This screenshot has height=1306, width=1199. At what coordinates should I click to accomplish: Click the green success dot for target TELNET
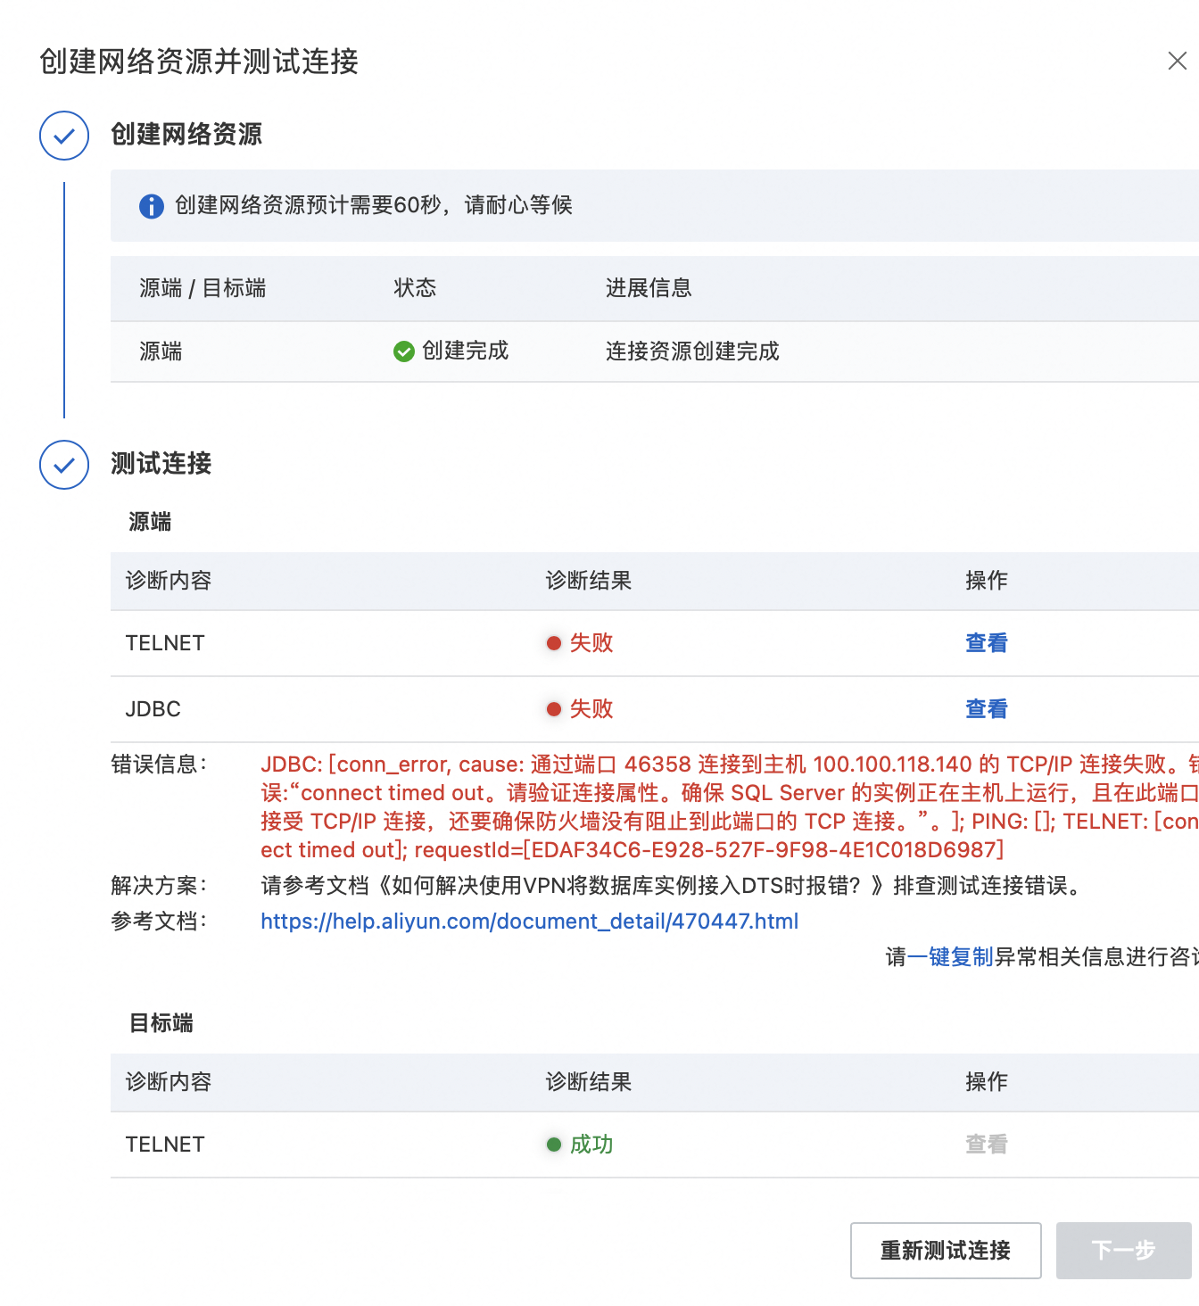[x=554, y=1145]
